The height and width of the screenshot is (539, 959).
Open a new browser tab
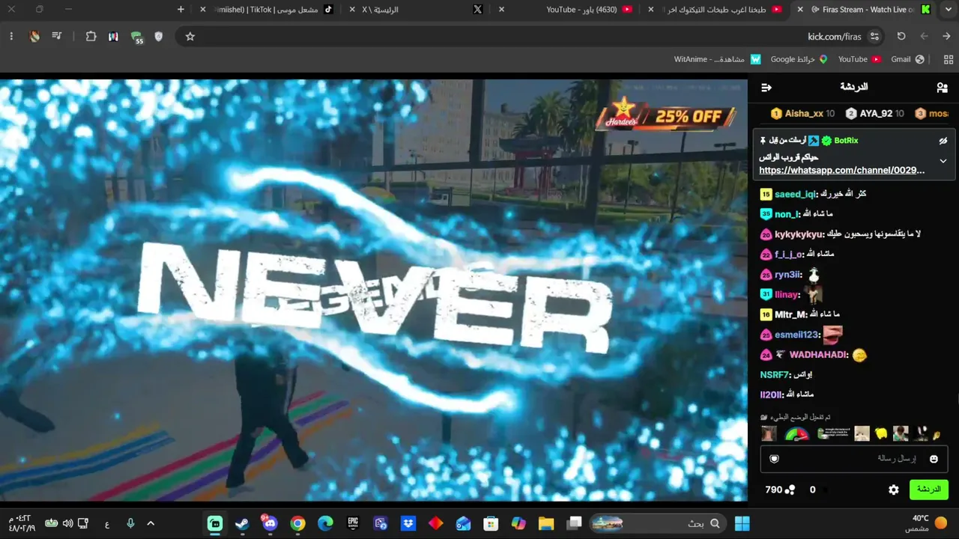point(181,10)
